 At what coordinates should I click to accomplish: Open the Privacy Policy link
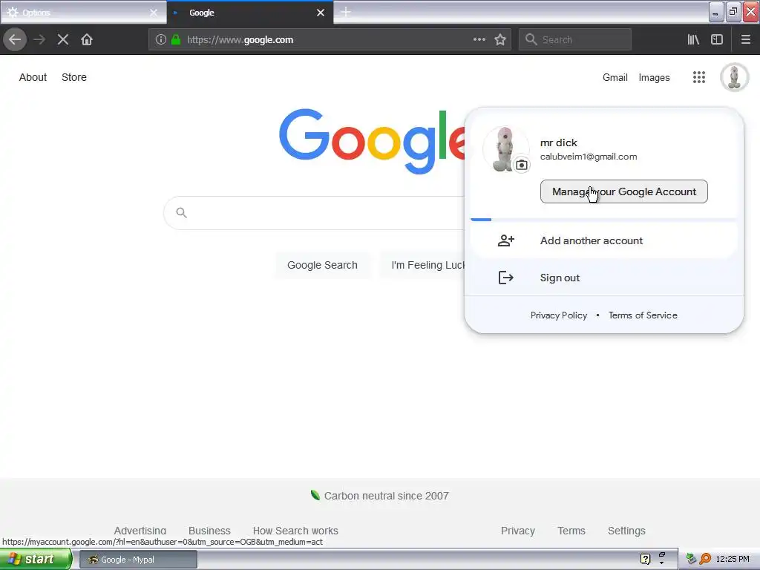558,315
